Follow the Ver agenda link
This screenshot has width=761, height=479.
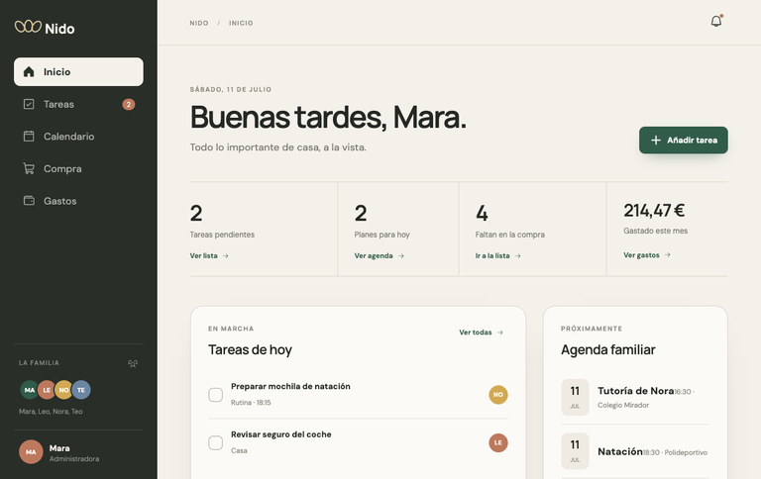click(x=380, y=255)
